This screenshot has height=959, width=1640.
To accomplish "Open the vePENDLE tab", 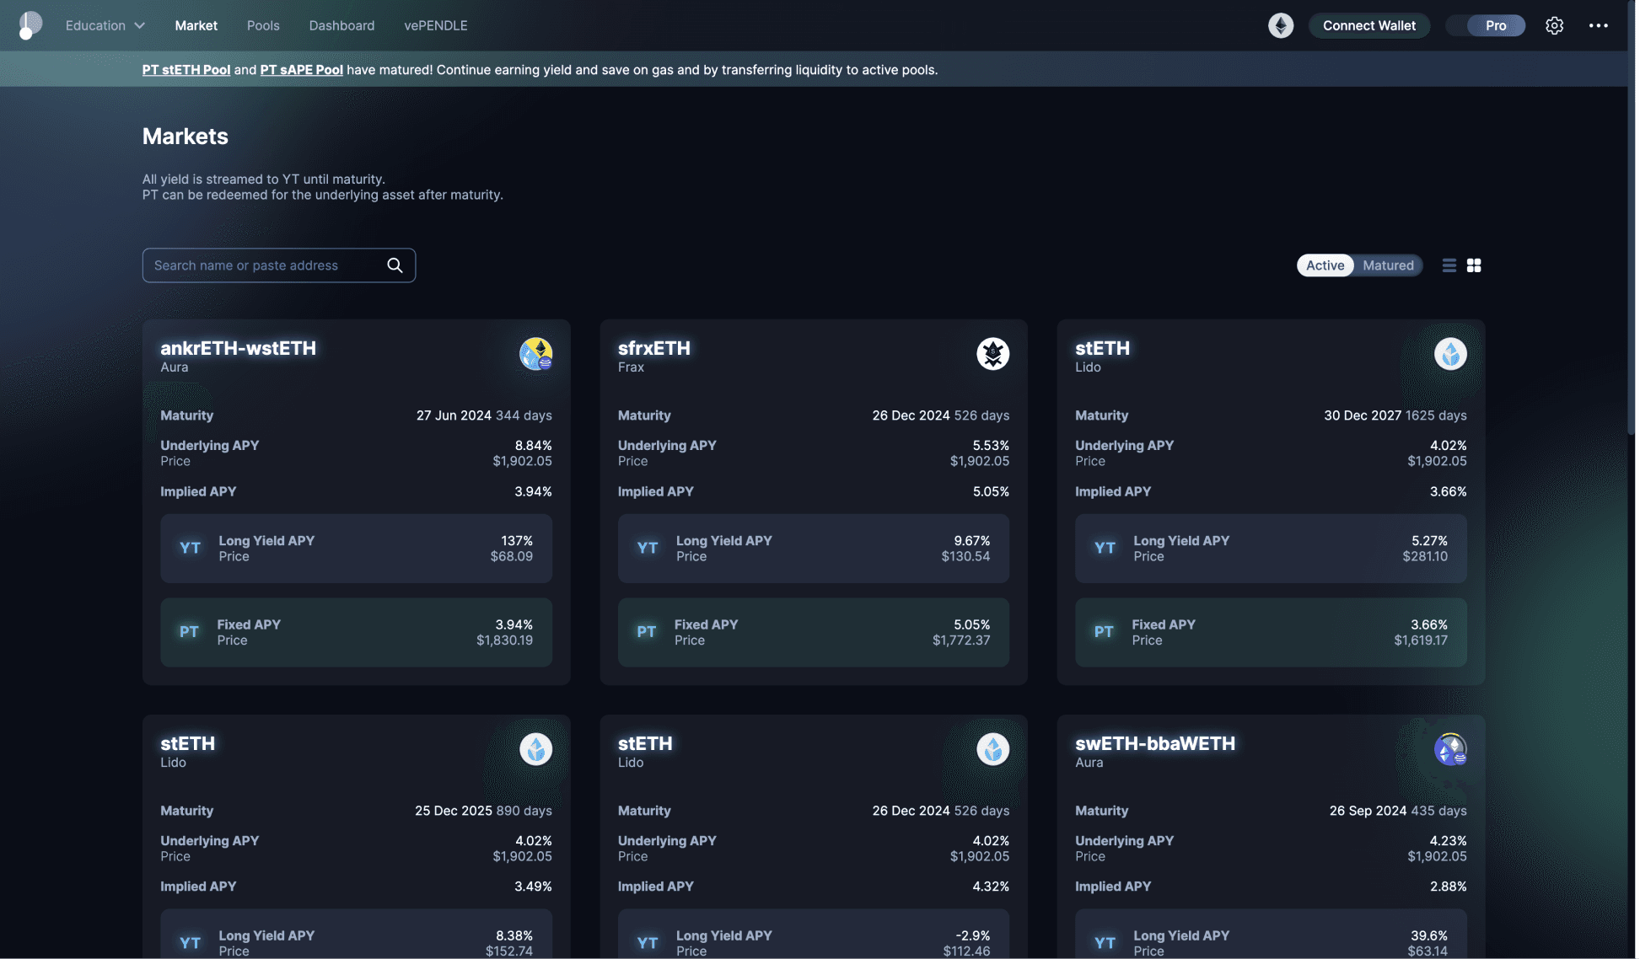I will pyautogui.click(x=437, y=25).
